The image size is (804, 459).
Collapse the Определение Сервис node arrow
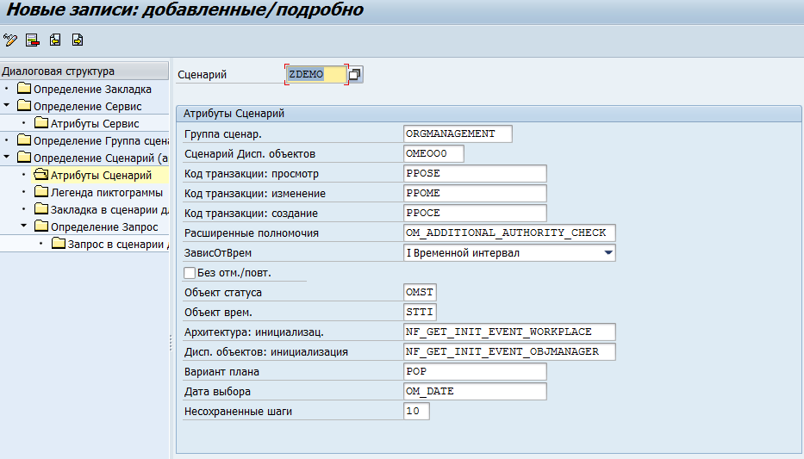7,105
